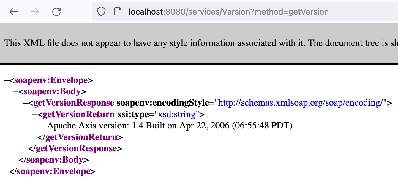This screenshot has width=398, height=181.
Task: Click the opening soapenv:Envelope tag name
Action: coord(51,80)
